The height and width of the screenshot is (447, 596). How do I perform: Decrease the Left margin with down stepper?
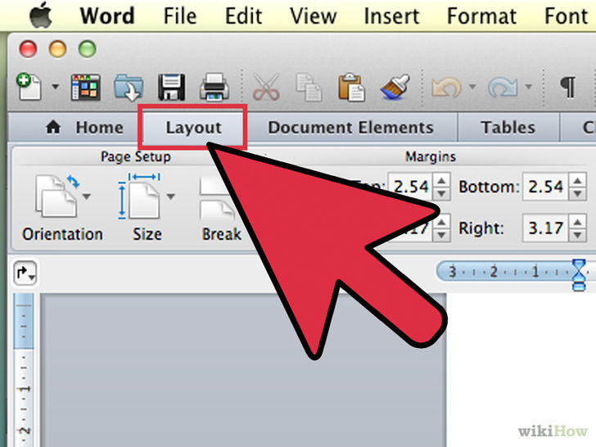tap(441, 235)
